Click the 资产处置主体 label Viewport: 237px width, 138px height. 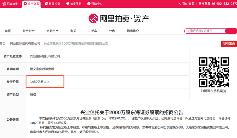(13, 56)
